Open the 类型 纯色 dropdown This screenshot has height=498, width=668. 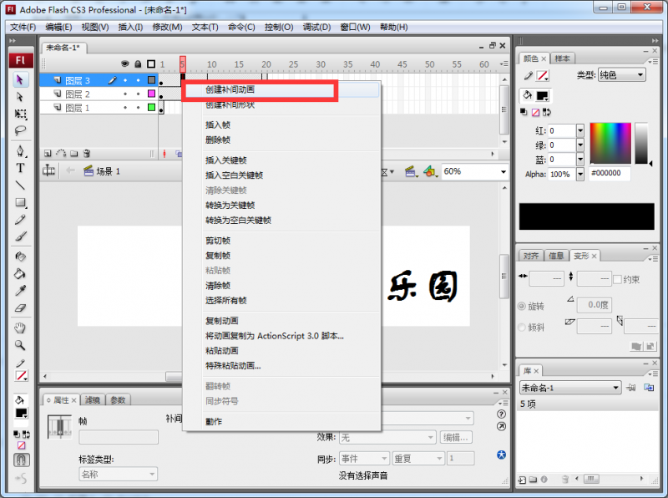tap(622, 75)
